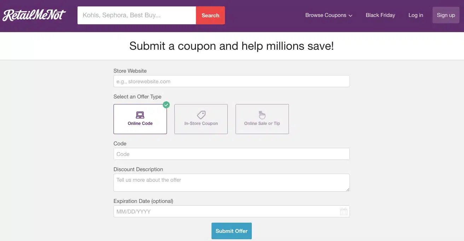Select the In-Store Coupon offer type
The height and width of the screenshot is (241, 464).
coord(201,119)
